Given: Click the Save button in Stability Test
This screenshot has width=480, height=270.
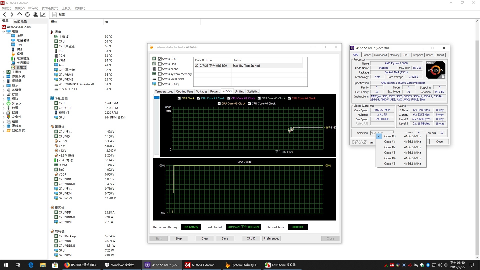Looking at the screenshot, I should 225,238.
